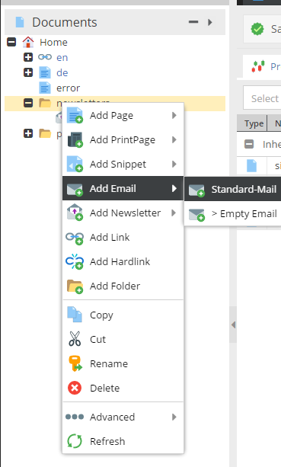Click the candlestick chart tab icon
281x467 pixels.
click(258, 66)
